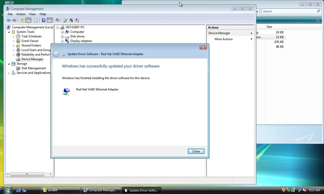
Task: Toggle Show/Hide Console Tree toolbar icon
Action: [x=28, y=20]
